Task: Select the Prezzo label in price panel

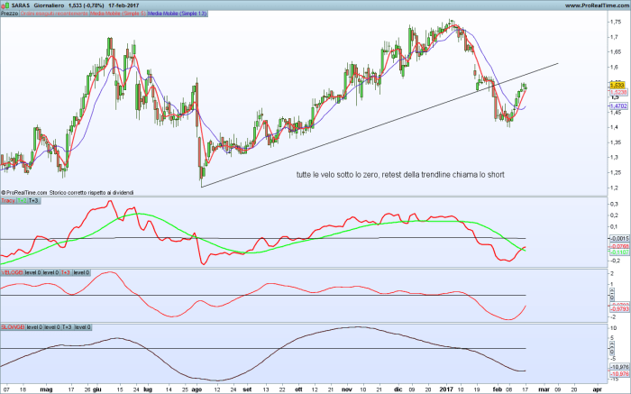Action: [x=9, y=15]
